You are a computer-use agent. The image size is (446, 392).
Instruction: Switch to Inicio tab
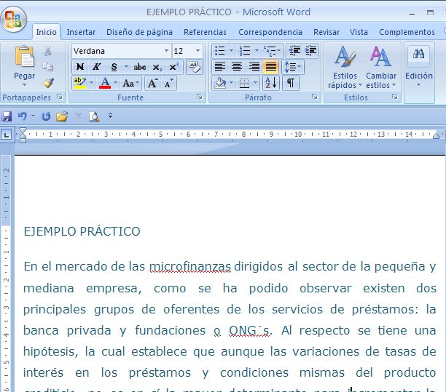tap(46, 32)
